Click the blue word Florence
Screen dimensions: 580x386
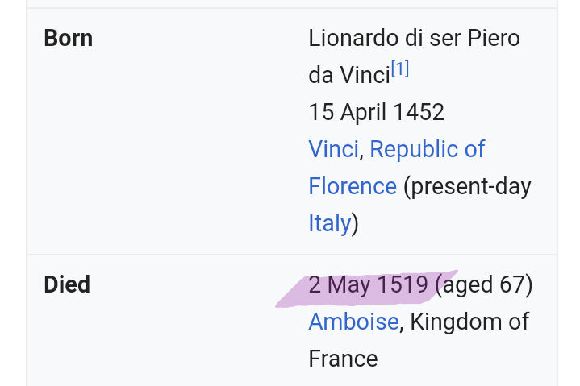pos(353,186)
